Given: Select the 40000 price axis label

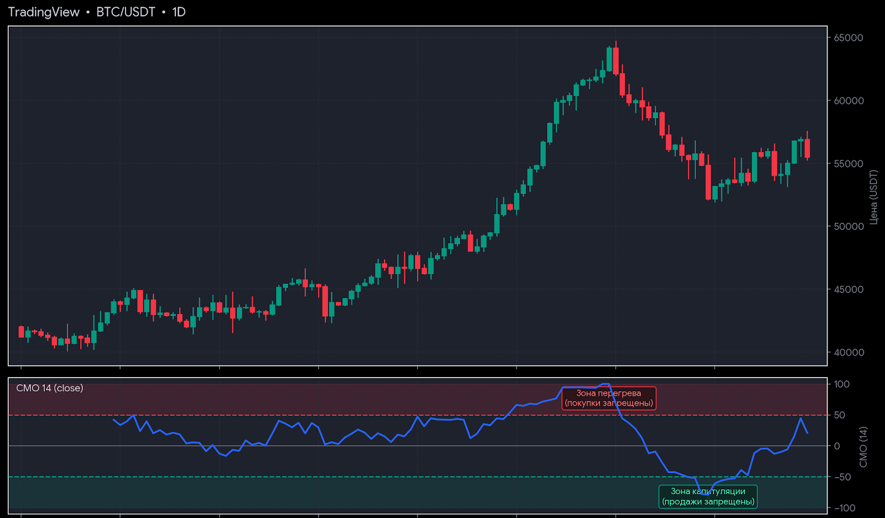Looking at the screenshot, I should click(x=848, y=352).
